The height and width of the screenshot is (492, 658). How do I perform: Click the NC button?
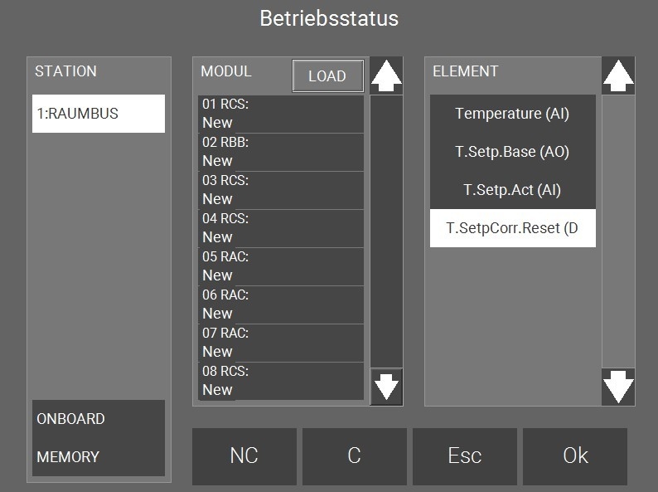click(x=244, y=456)
